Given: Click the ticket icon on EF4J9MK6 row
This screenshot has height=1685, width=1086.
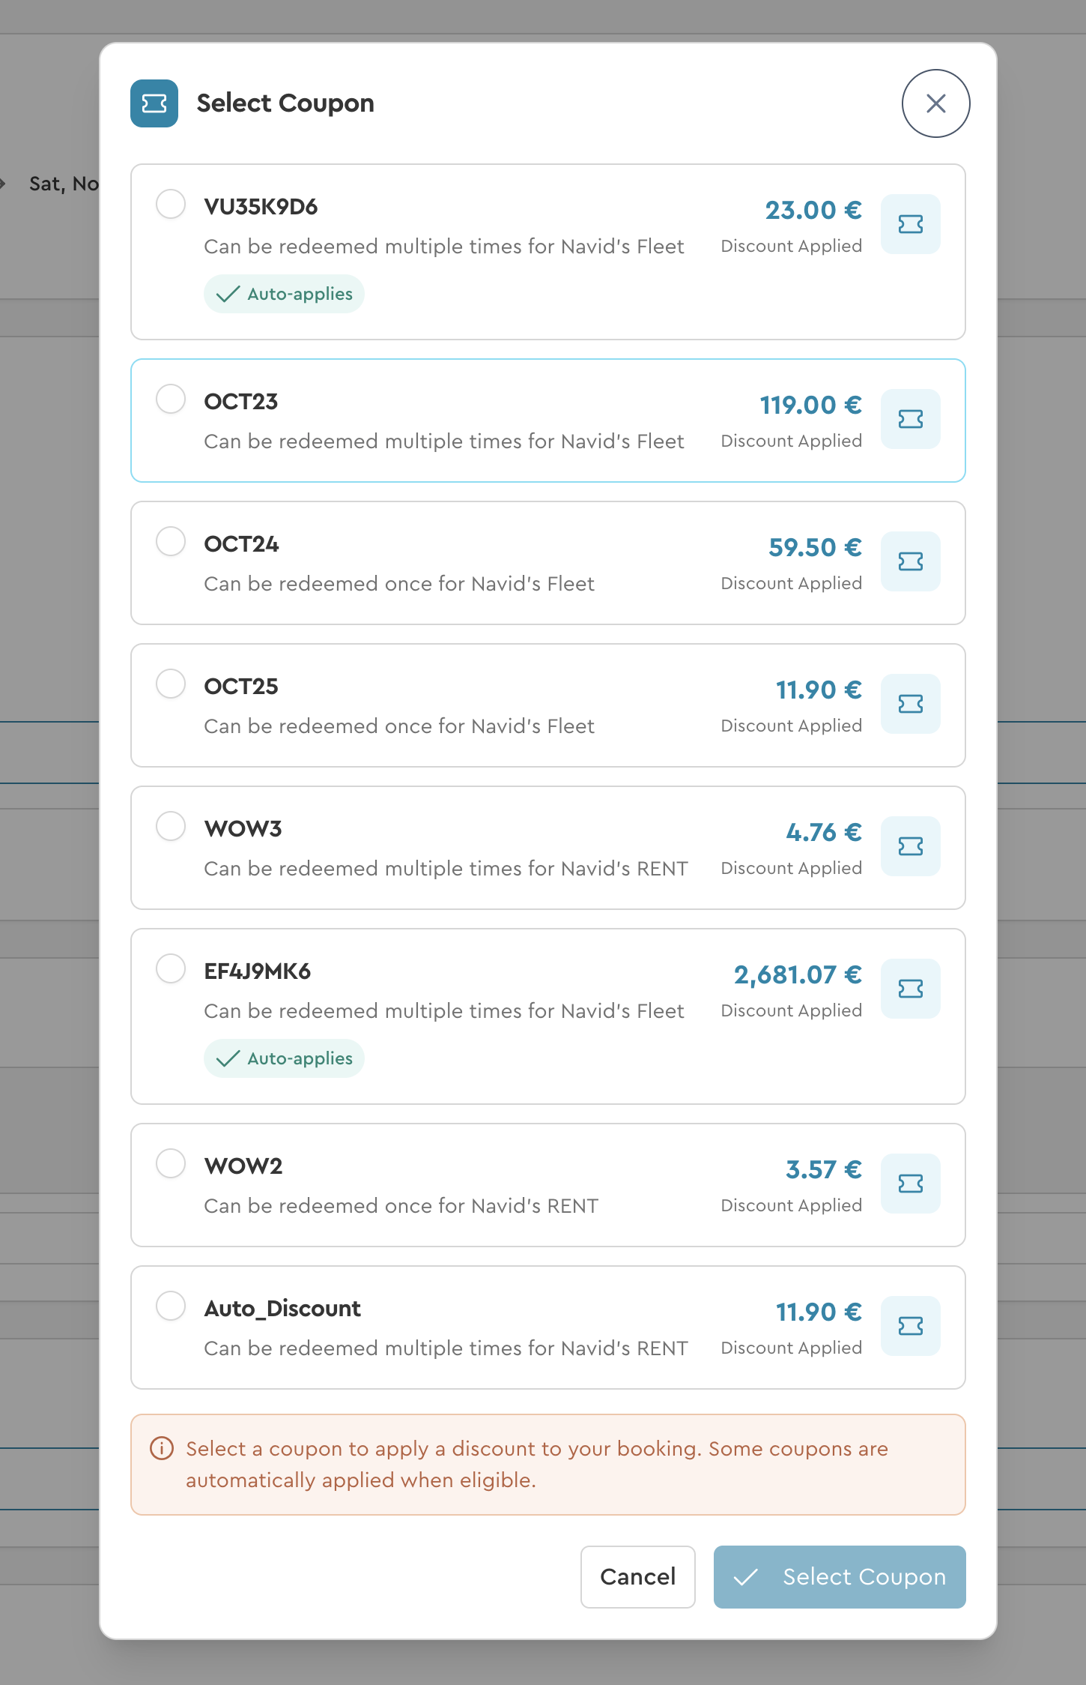Looking at the screenshot, I should pyautogui.click(x=910, y=989).
